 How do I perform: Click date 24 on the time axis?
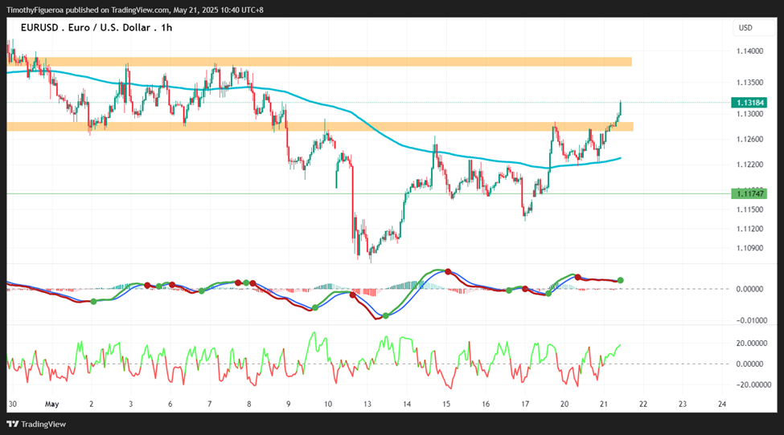[721, 405]
